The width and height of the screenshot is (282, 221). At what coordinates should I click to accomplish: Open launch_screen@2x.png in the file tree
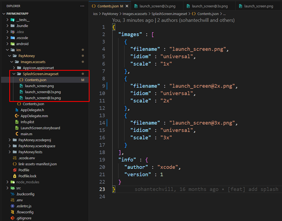coord(42,91)
